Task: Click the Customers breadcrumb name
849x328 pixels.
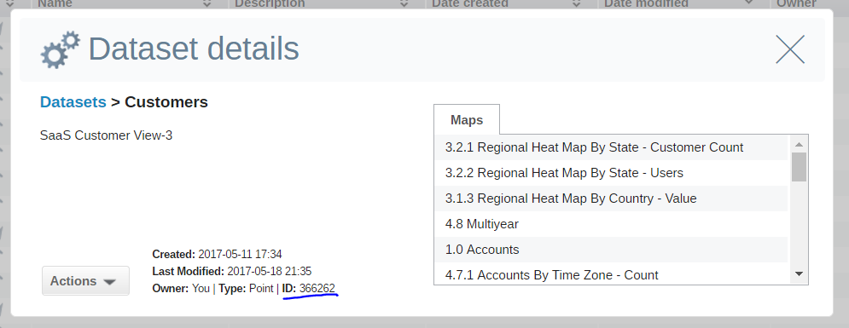Action: point(166,102)
